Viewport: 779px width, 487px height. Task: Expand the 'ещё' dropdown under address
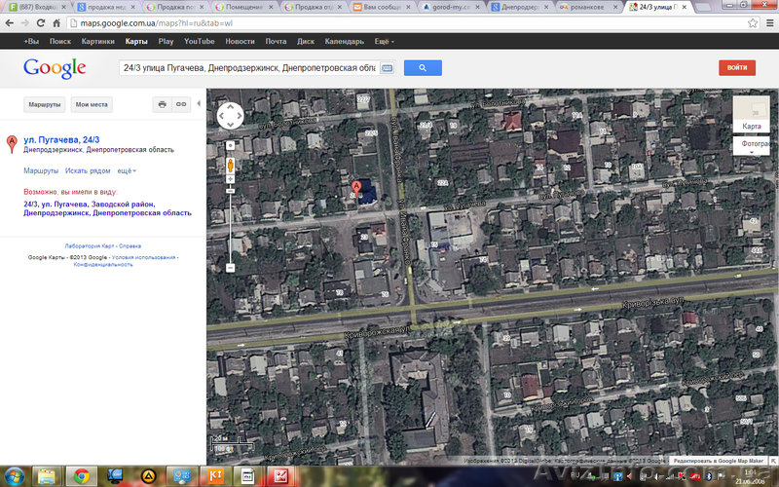pos(127,170)
